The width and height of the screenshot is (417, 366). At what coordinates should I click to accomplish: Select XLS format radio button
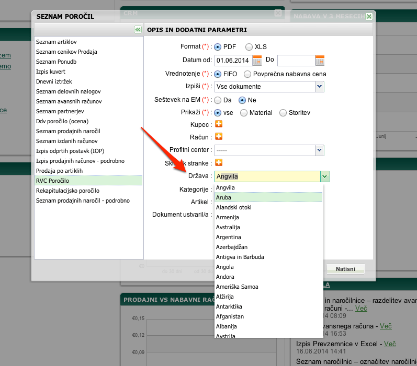pyautogui.click(x=249, y=47)
